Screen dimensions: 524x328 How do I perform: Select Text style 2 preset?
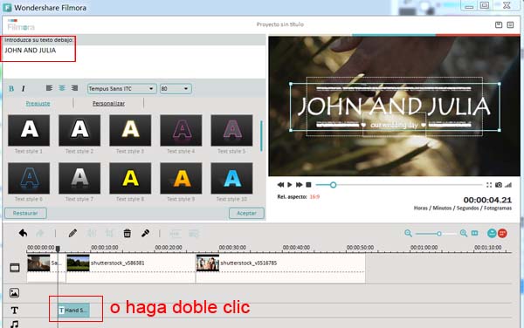[79, 131]
